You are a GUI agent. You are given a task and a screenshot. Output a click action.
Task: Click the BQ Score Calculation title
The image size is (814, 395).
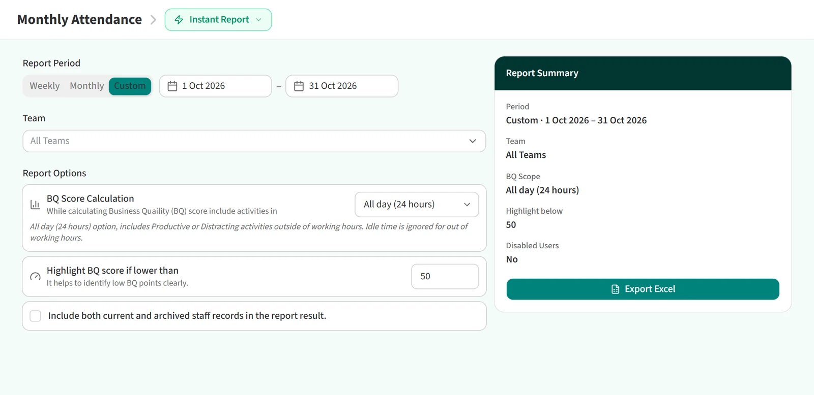coord(91,199)
